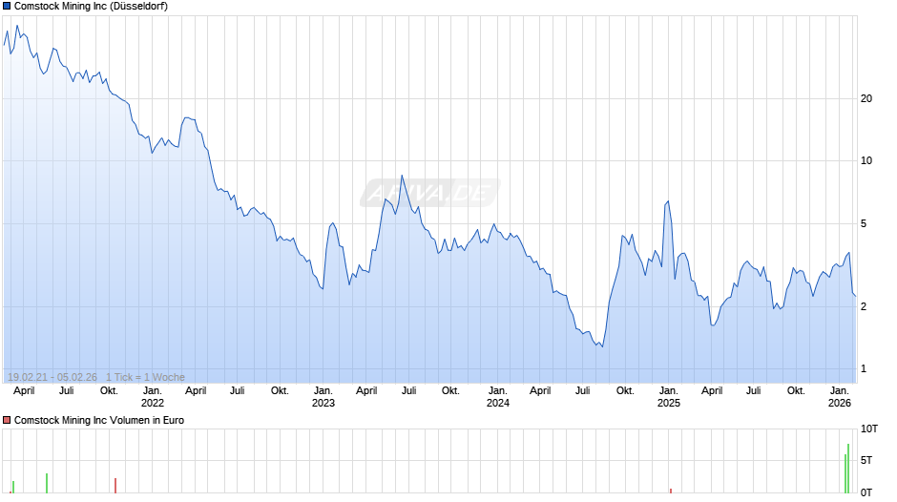Viewport: 897px width, 502px height.
Task: Select the 'Comstock Mining Inc (Düsseldorf)' chart title
Action: pos(91,7)
